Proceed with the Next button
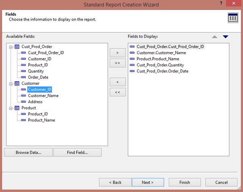This screenshot has height=192, width=243. 148,182
